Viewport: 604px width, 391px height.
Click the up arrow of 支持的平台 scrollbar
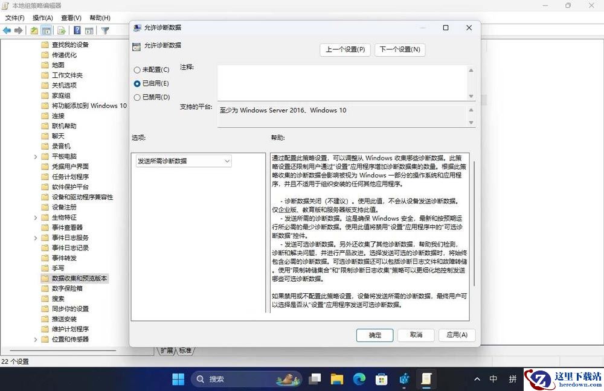pos(471,110)
